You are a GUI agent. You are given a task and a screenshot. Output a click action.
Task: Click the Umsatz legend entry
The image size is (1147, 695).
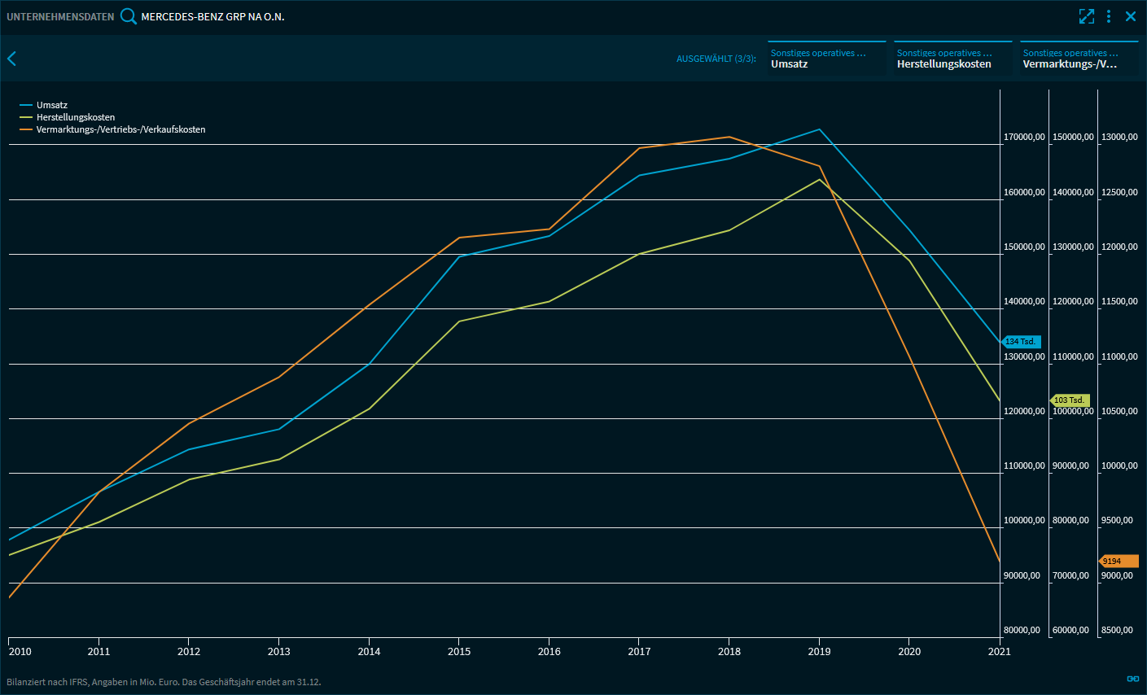coord(51,105)
